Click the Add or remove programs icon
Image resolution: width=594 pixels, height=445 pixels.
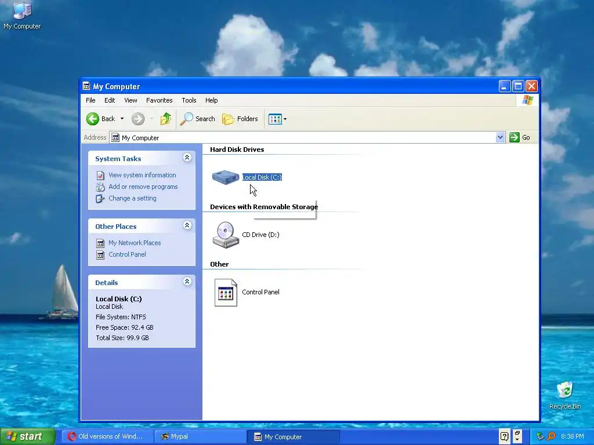click(100, 187)
